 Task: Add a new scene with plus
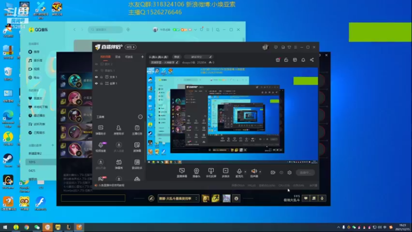(143, 57)
